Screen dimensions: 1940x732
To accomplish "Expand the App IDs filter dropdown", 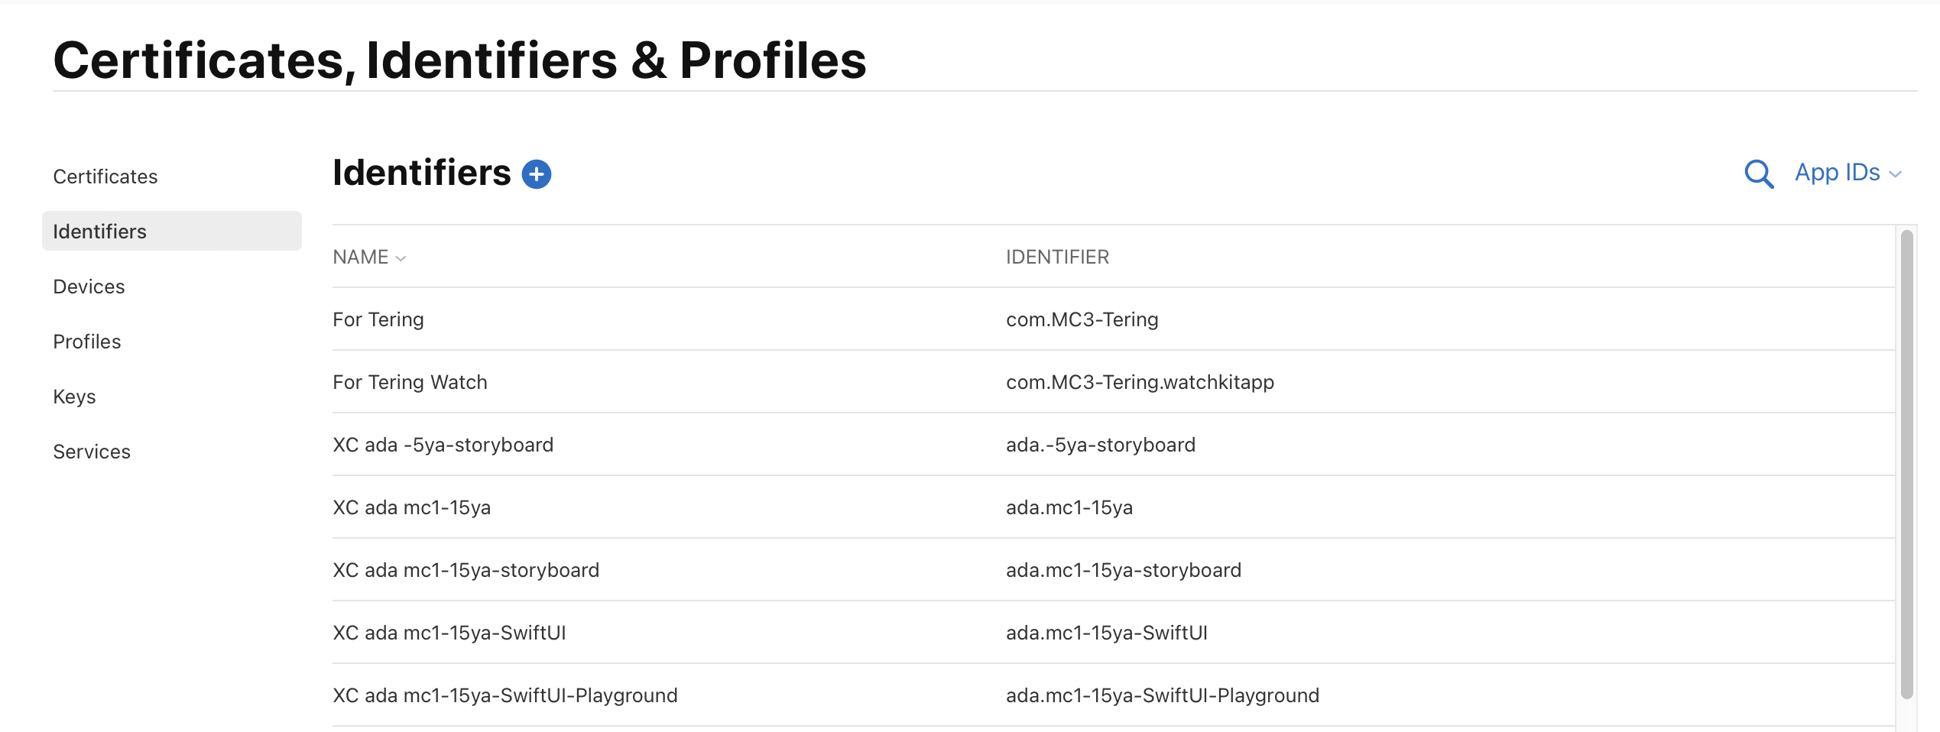I will click(1847, 173).
